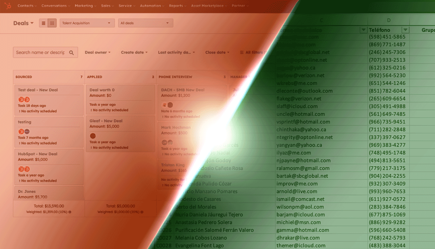Screen dimensions: 435x249
Task: Click avatar on Test deal card
Action: point(24,99)
